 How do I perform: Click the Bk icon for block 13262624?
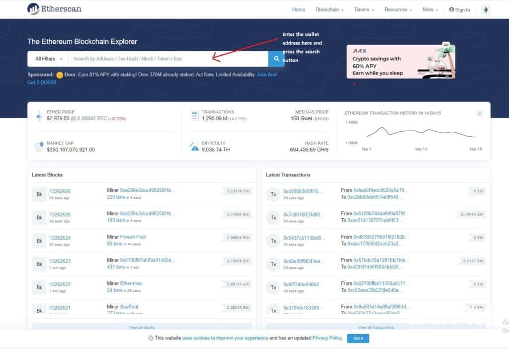[x=39, y=241]
